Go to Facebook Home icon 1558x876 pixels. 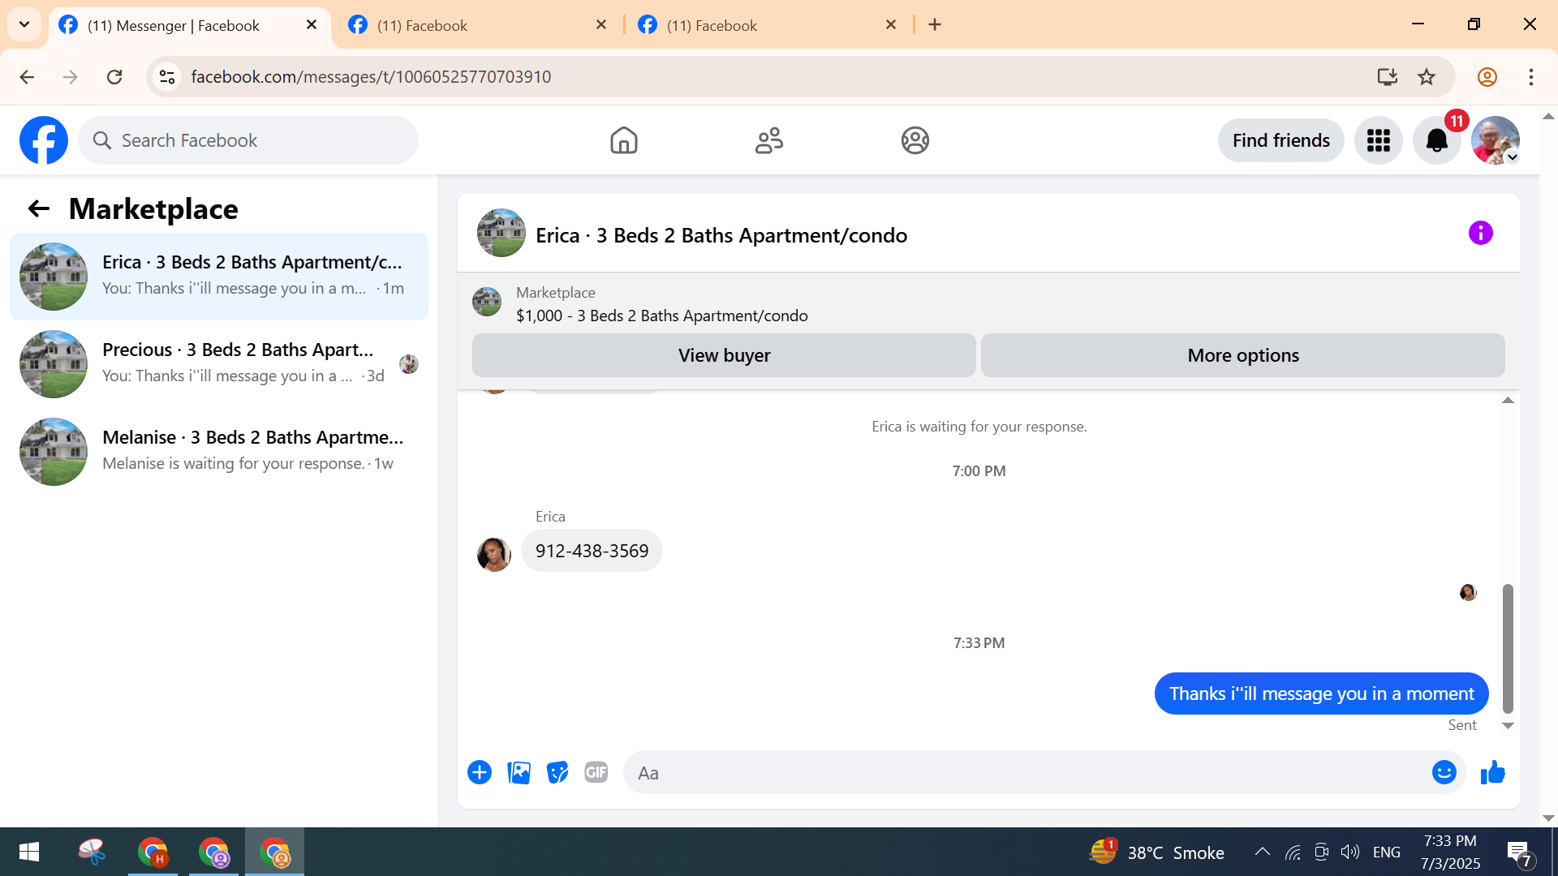tap(623, 140)
